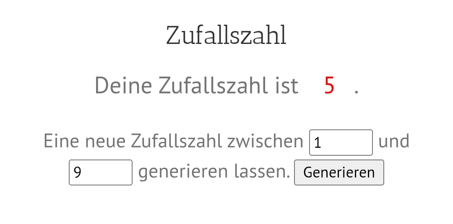Click the Zufallszahl page heading

click(x=226, y=35)
